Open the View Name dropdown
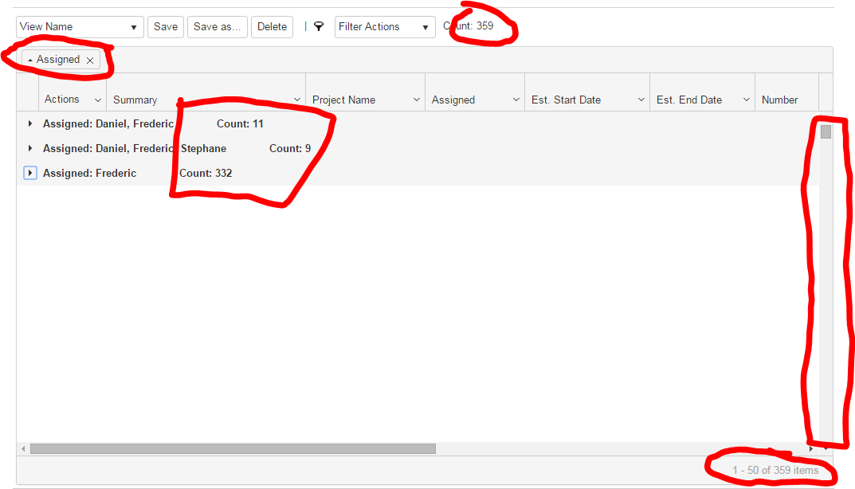855x489 pixels. coord(80,27)
